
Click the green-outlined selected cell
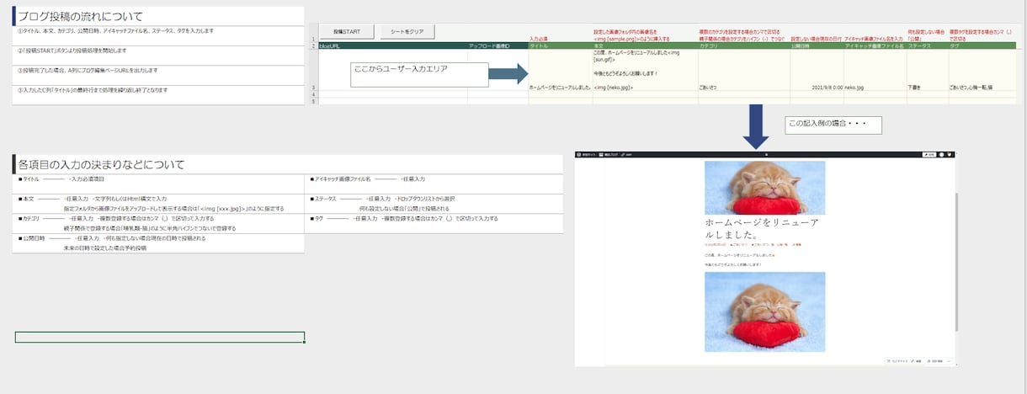tap(160, 338)
